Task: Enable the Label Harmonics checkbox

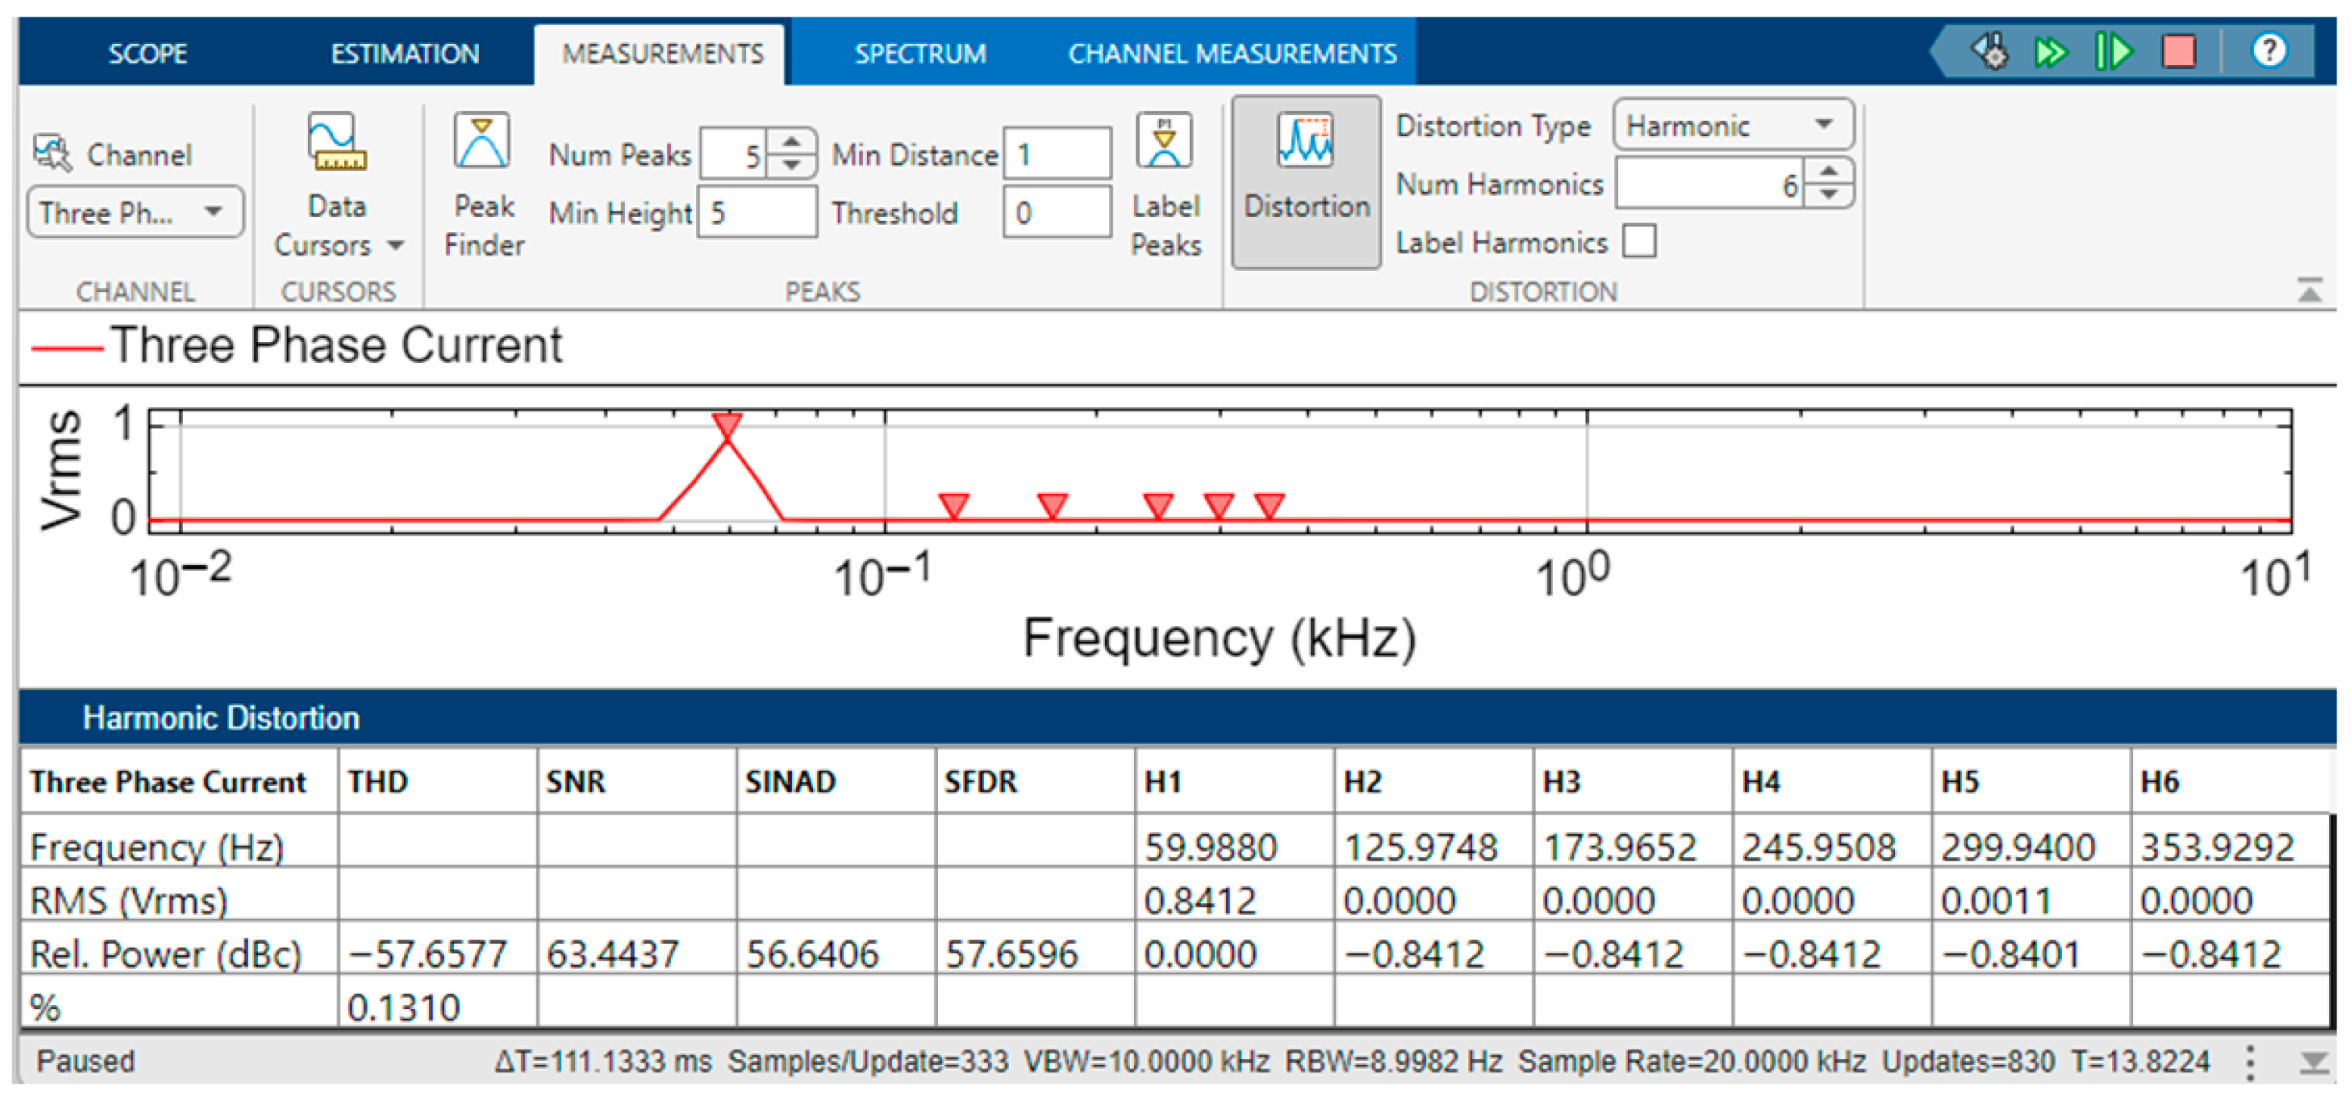Action: [x=1639, y=243]
